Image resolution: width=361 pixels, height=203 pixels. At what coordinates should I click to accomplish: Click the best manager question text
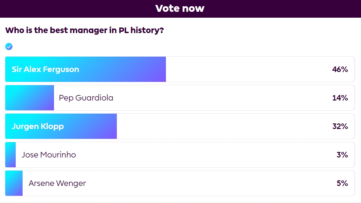click(84, 30)
